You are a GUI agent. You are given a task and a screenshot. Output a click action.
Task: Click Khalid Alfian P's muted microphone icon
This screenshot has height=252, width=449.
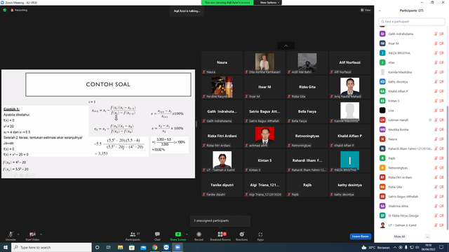click(x=436, y=92)
